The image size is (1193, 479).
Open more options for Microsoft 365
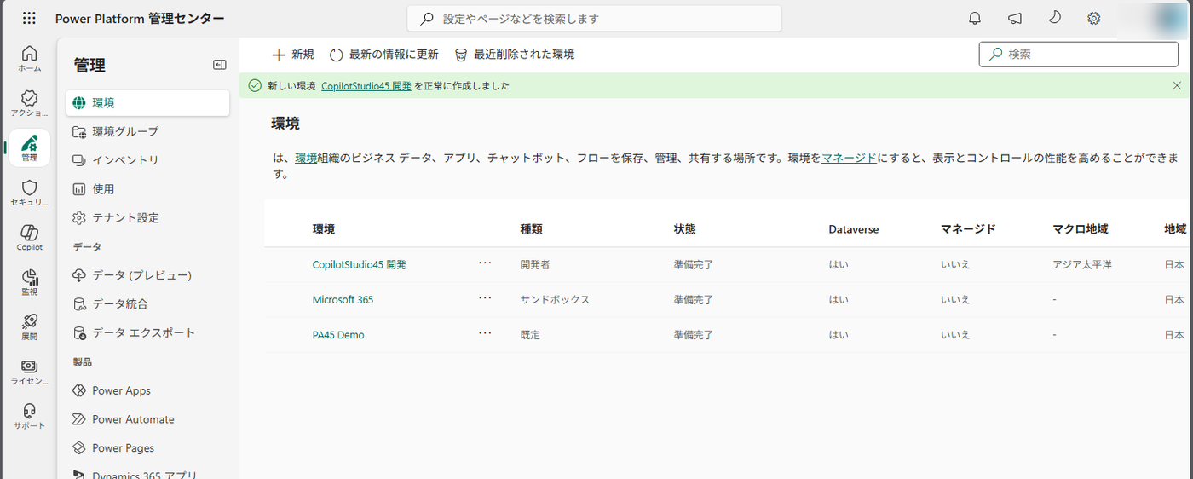point(485,298)
